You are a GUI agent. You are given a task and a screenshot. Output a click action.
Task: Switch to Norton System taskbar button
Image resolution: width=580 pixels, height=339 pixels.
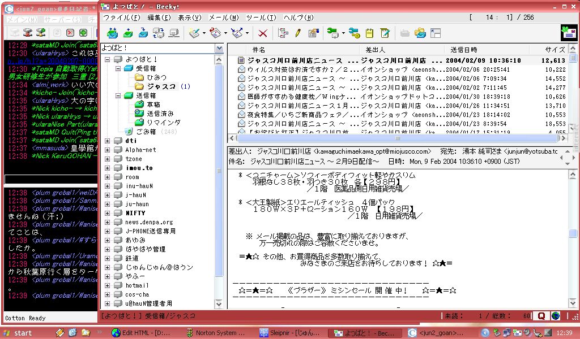[x=216, y=333]
